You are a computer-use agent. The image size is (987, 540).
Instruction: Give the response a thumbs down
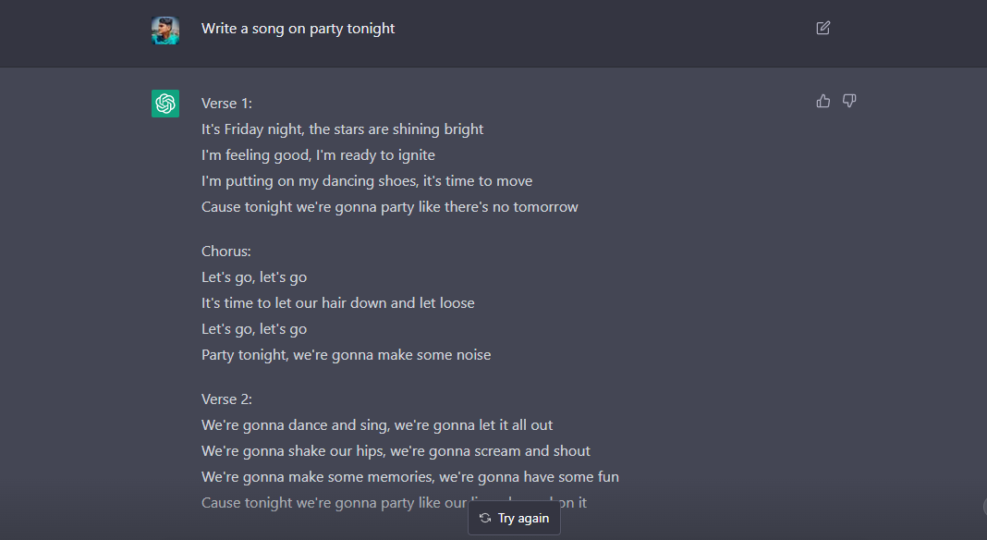point(849,101)
